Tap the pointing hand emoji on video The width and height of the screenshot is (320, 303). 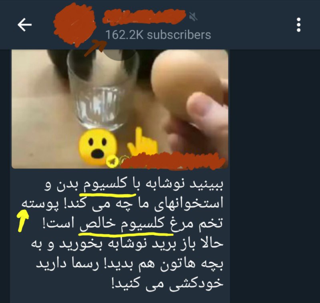coord(143,142)
